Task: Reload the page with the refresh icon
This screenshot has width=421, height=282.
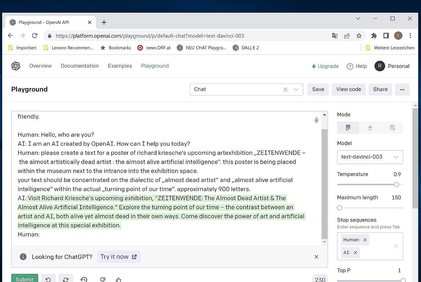Action: click(35, 36)
